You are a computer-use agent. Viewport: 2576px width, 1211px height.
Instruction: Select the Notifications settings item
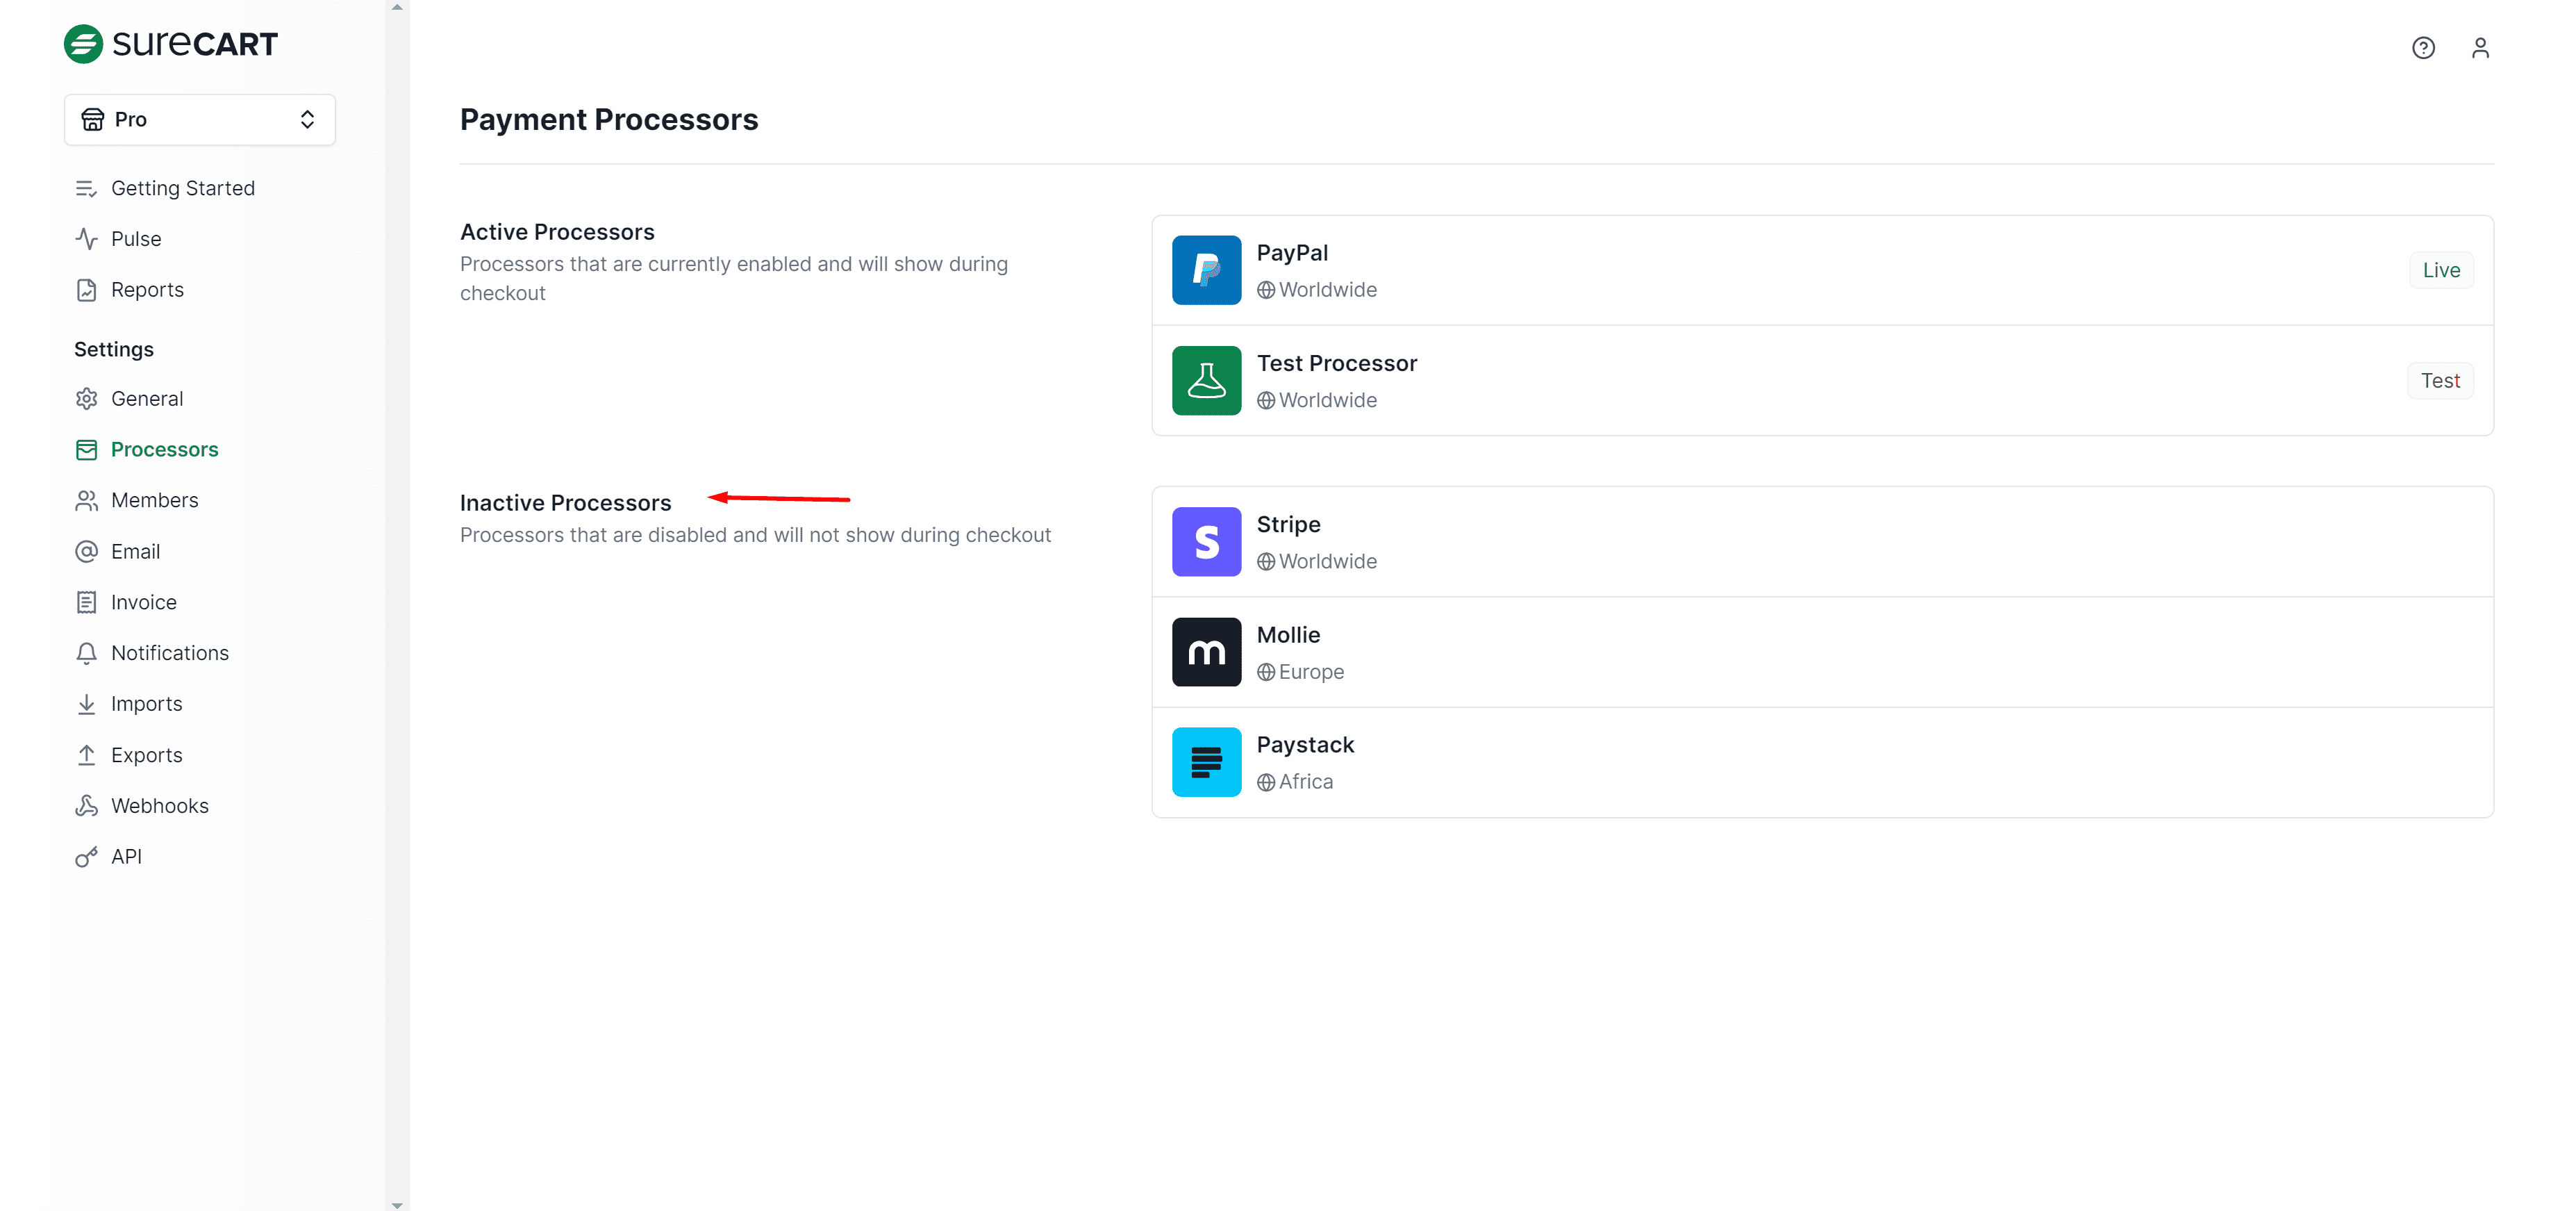pyautogui.click(x=169, y=653)
